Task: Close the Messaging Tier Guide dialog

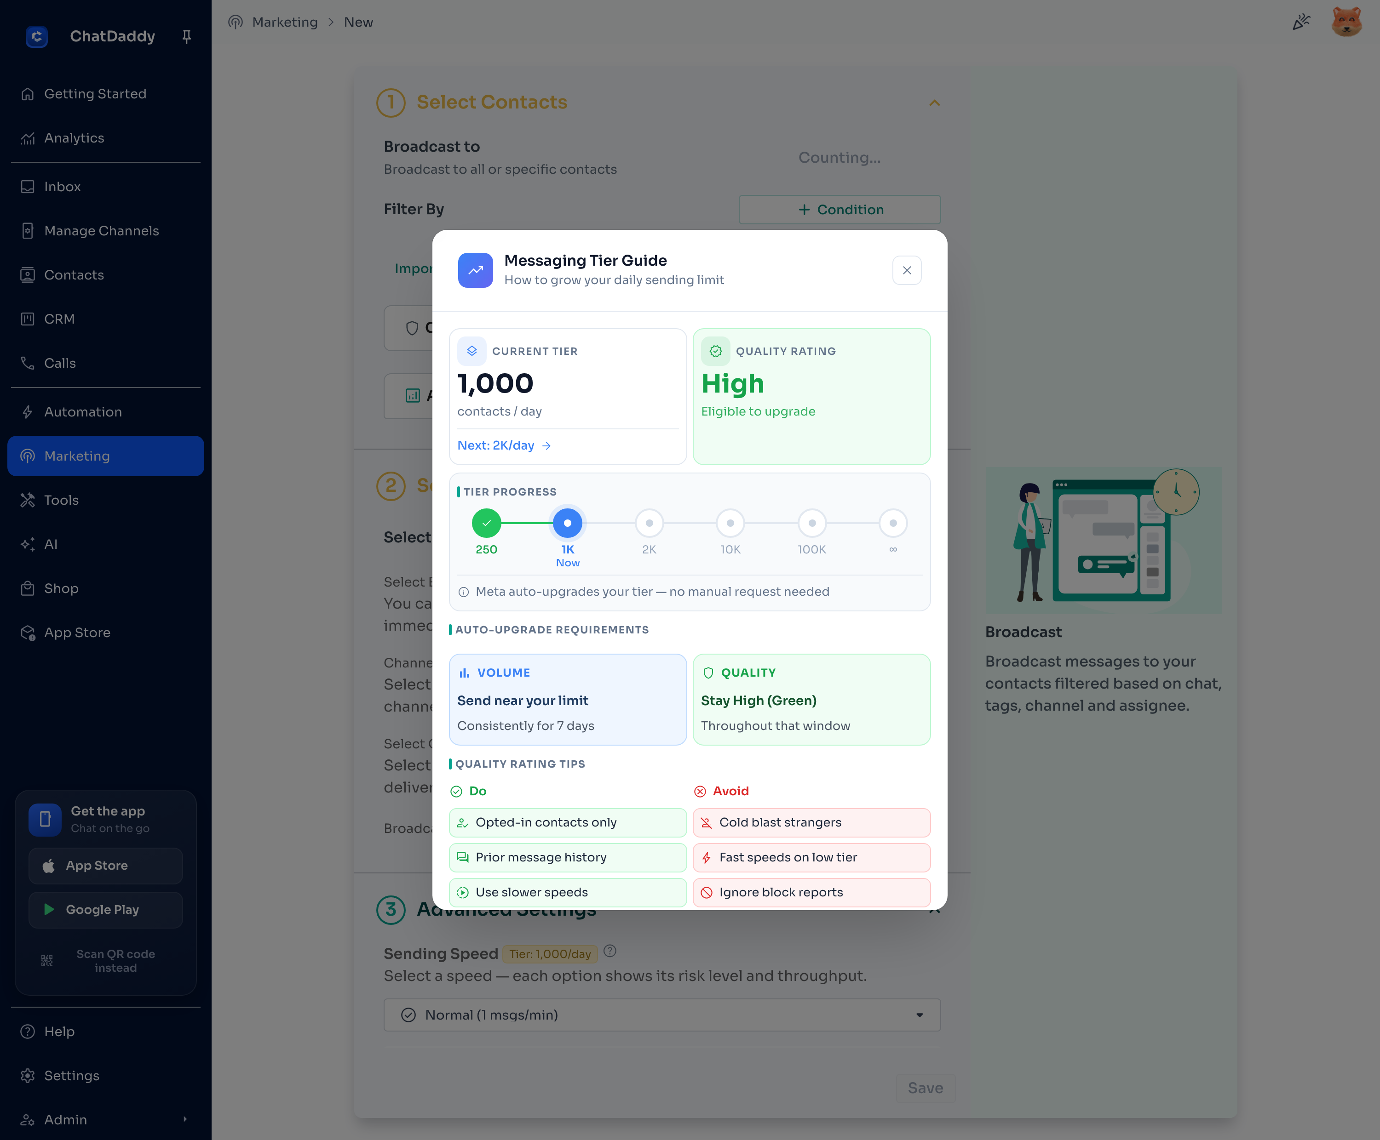Action: (x=907, y=270)
